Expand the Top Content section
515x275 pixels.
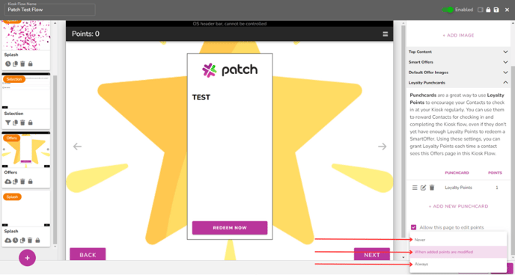click(x=458, y=52)
